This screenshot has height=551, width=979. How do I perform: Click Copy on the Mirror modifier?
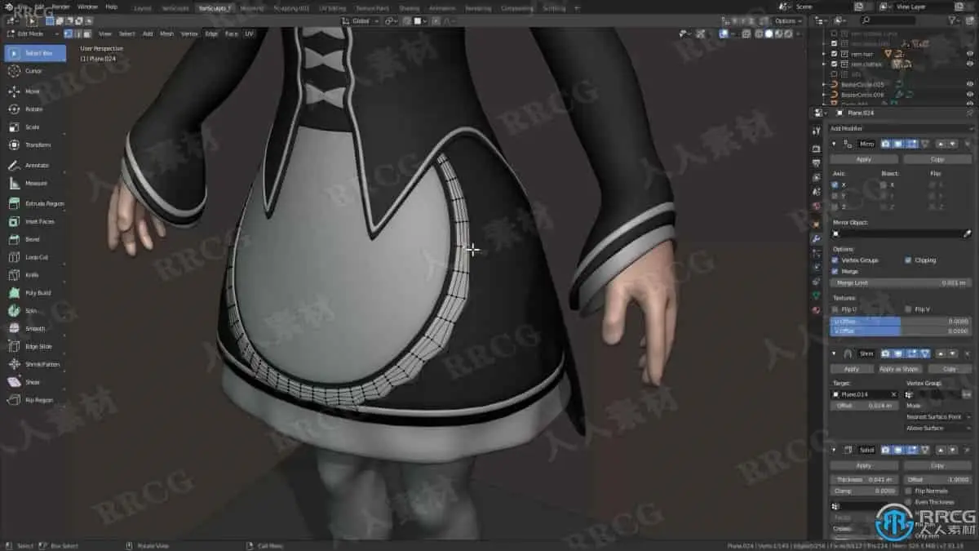click(x=937, y=159)
